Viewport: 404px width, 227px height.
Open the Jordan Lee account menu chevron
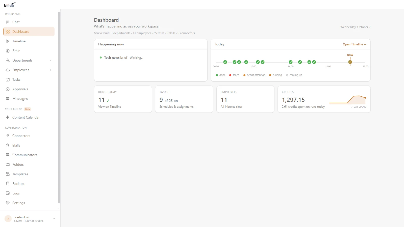point(54,219)
